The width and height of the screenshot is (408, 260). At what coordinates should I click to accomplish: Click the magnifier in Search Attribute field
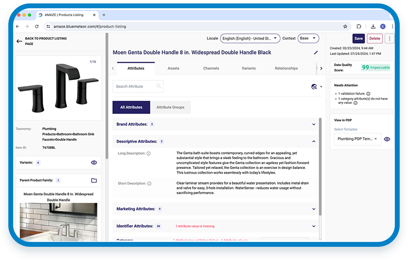[x=159, y=86]
